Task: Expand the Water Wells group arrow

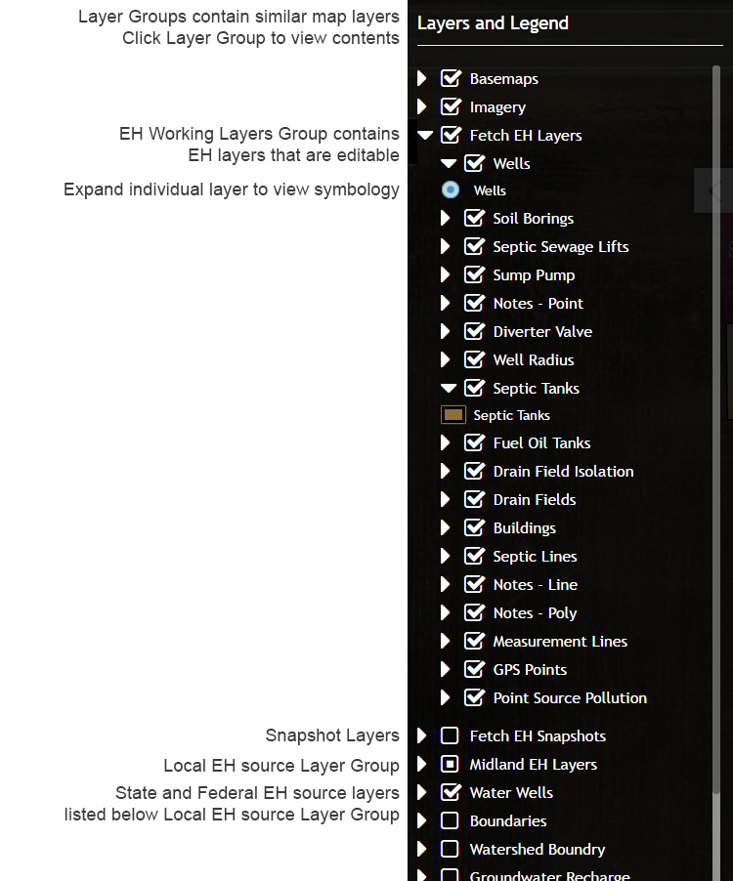Action: (x=423, y=793)
